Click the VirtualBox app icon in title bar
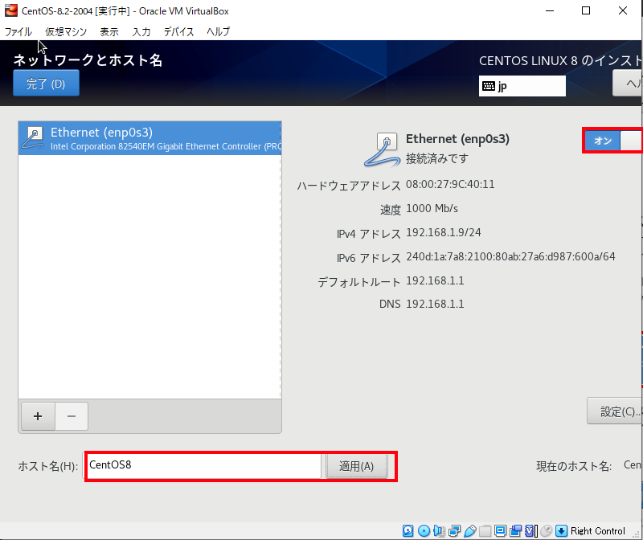 coord(11,10)
